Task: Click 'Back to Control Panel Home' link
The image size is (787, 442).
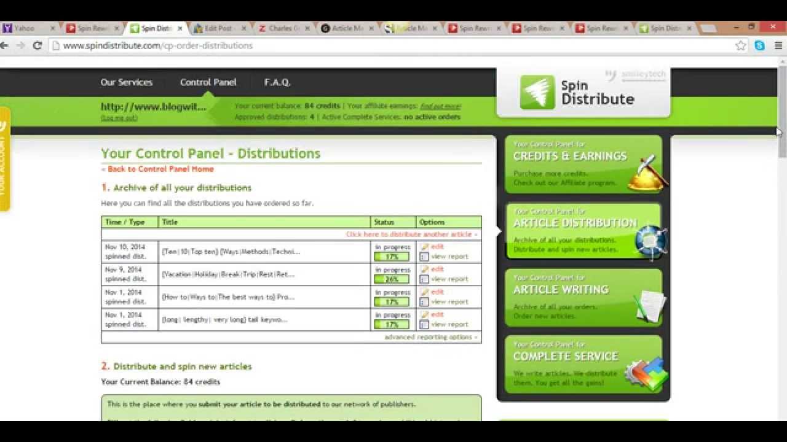Action: pos(159,169)
